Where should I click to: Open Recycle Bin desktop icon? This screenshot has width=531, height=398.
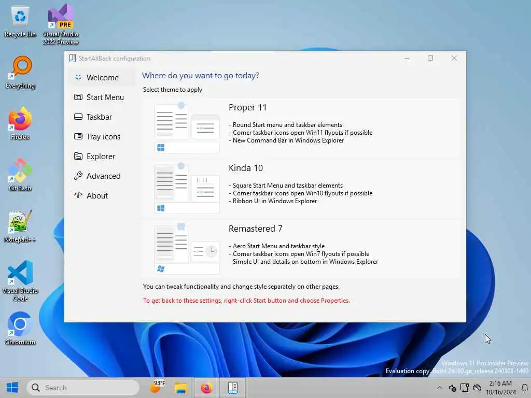pyautogui.click(x=20, y=22)
